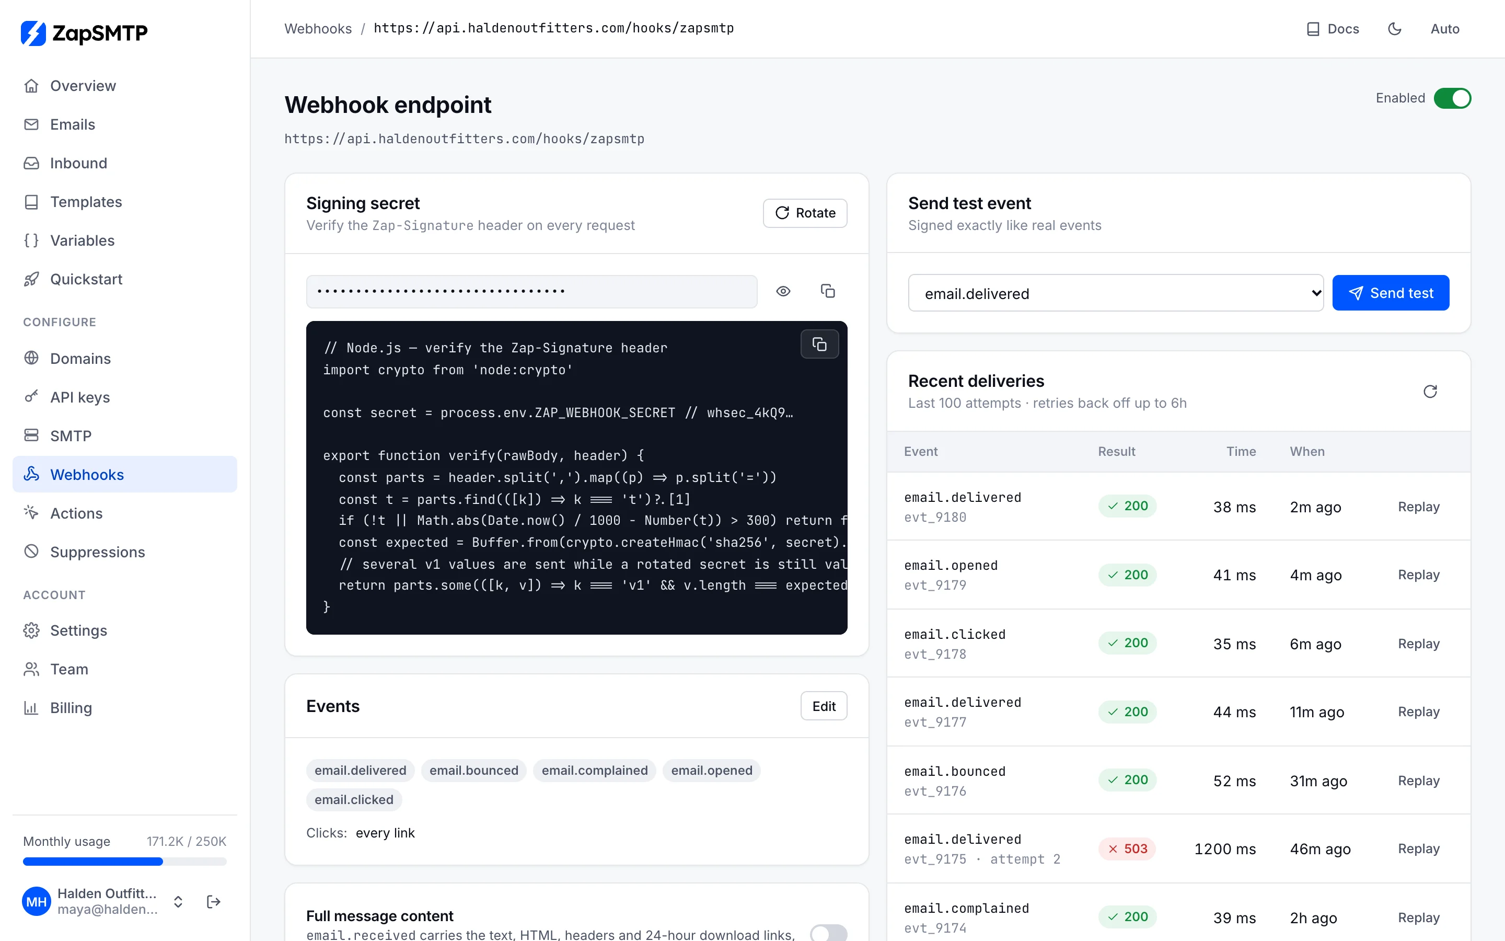Open Suppressions in the sidebar
Screen dimensions: 1505x941
pos(124,552)
